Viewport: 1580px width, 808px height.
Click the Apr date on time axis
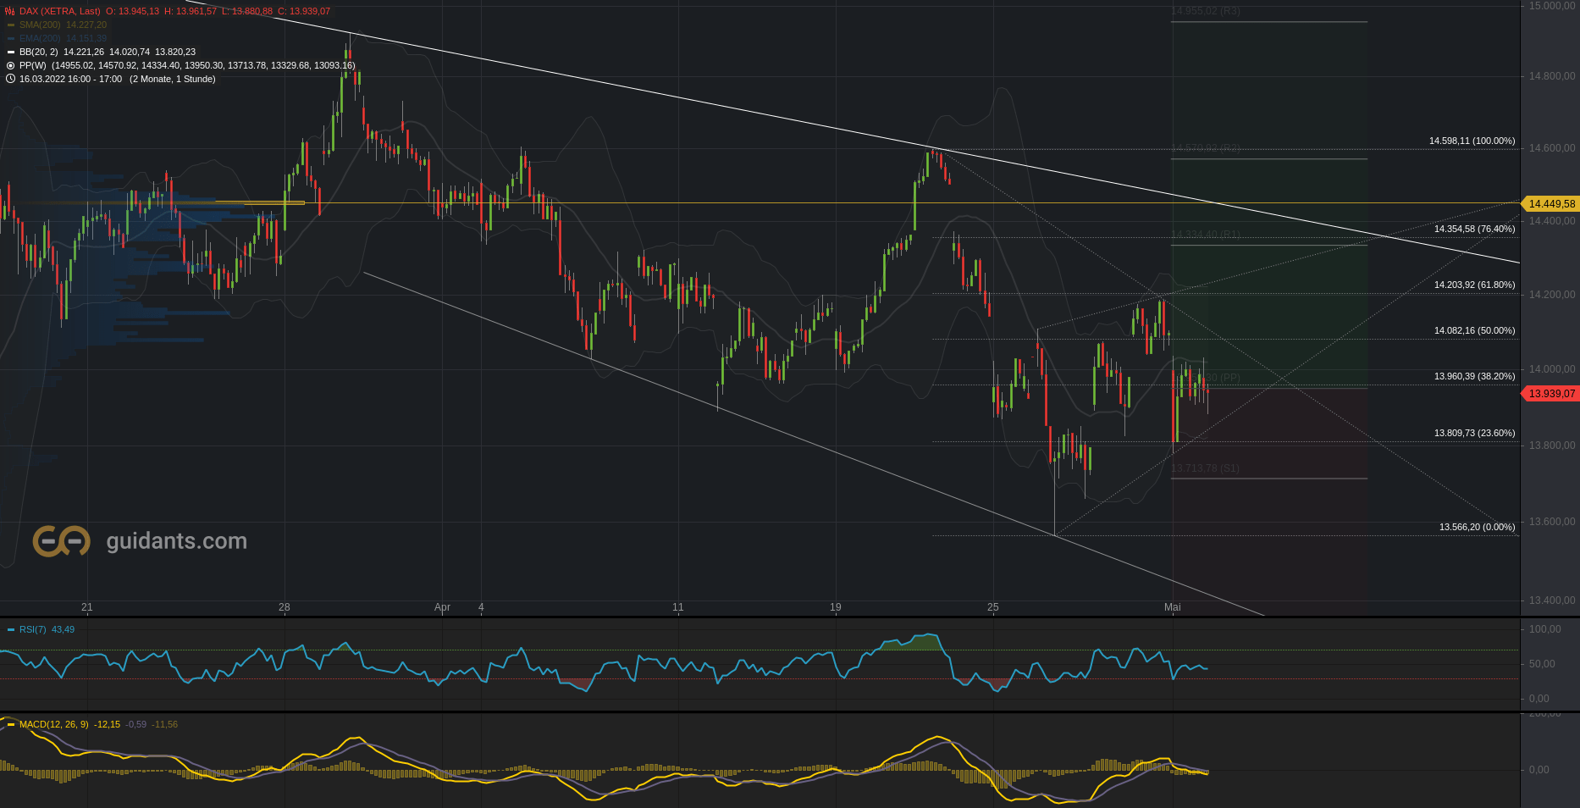point(442,607)
